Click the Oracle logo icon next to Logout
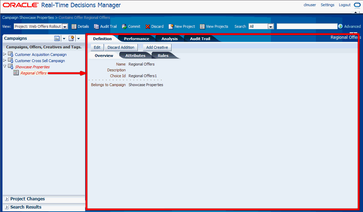The width and height of the screenshot is (363, 212). coord(357,5)
